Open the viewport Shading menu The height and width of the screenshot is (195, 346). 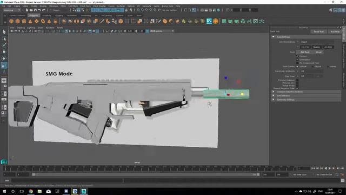[x=21, y=28]
